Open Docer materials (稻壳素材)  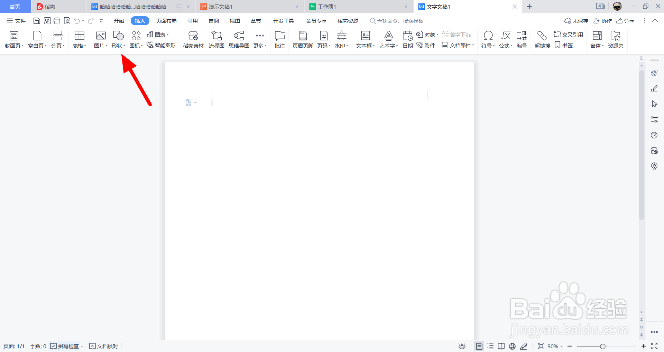(x=193, y=40)
